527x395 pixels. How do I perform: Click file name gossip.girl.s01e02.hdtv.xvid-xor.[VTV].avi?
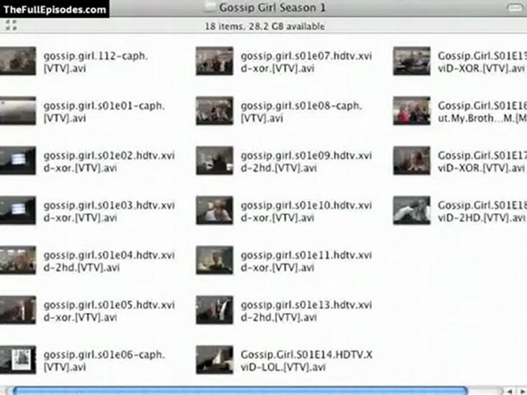109,161
